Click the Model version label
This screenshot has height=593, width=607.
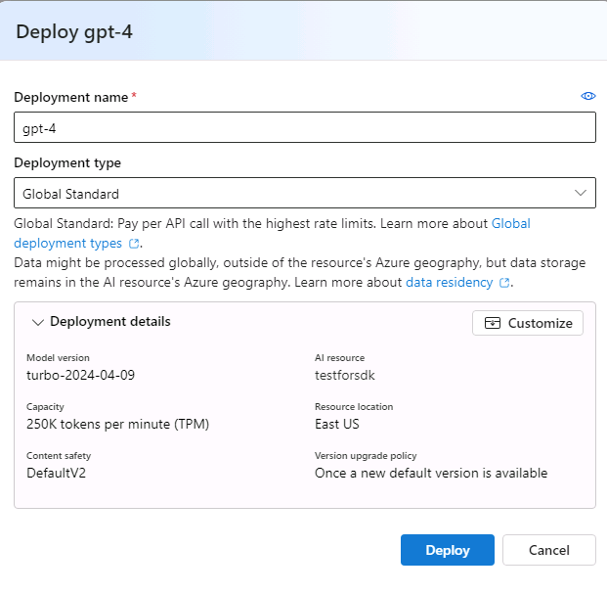pos(58,358)
